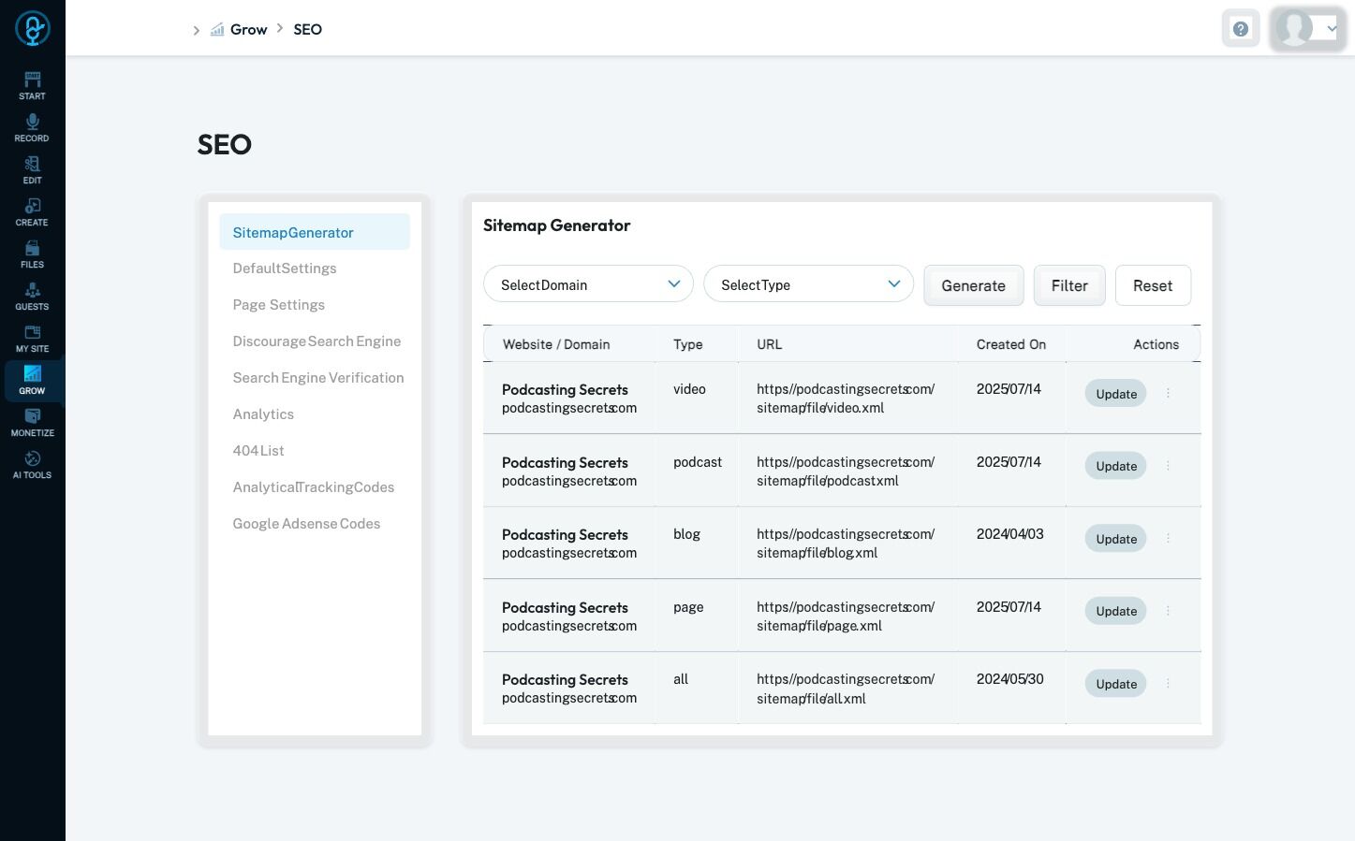This screenshot has height=841, width=1355.
Task: Expand the Select Type dropdown
Action: pyautogui.click(x=808, y=284)
